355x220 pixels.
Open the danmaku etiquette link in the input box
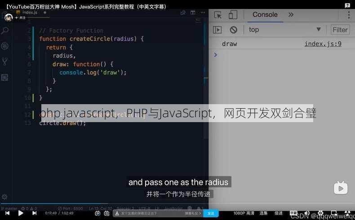click(193, 213)
